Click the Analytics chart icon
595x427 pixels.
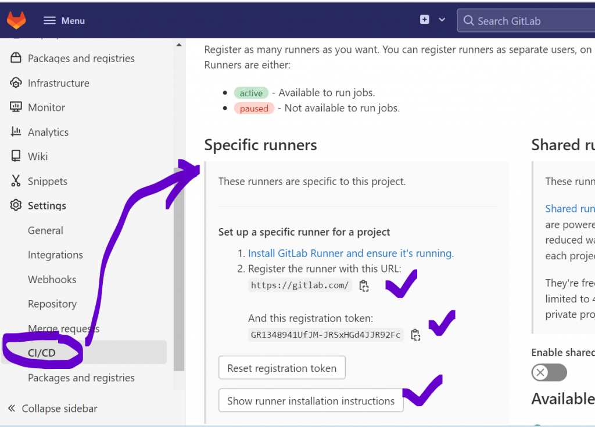[x=16, y=132]
